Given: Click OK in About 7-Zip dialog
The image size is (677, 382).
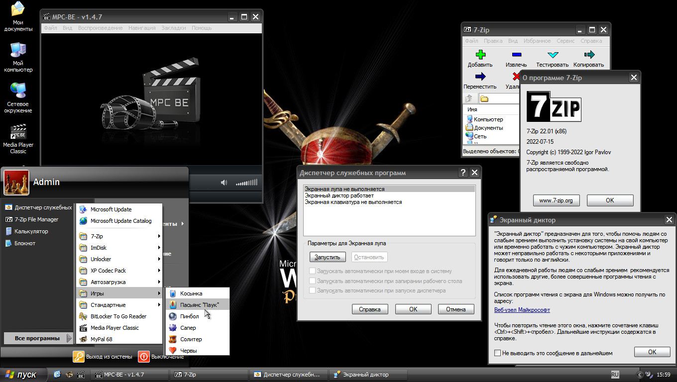Looking at the screenshot, I should point(610,200).
